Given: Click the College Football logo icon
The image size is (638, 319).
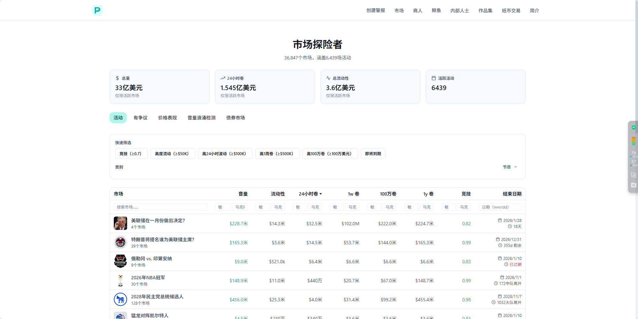Looking at the screenshot, I should [120, 261].
